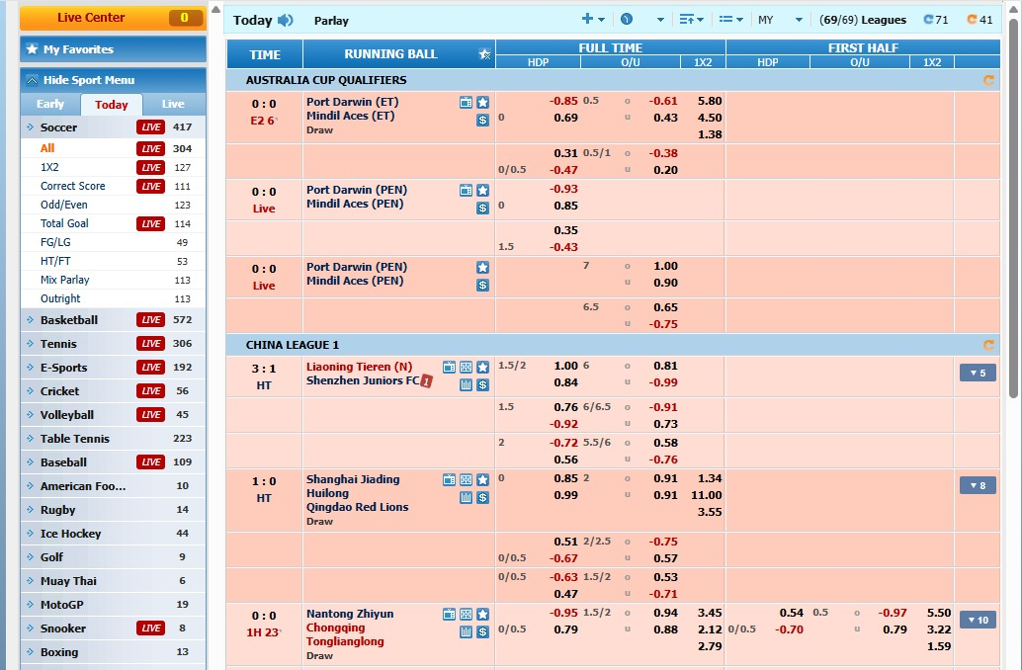The image size is (1022, 670).
Task: Refresh the China League 1 section
Action: click(x=988, y=345)
